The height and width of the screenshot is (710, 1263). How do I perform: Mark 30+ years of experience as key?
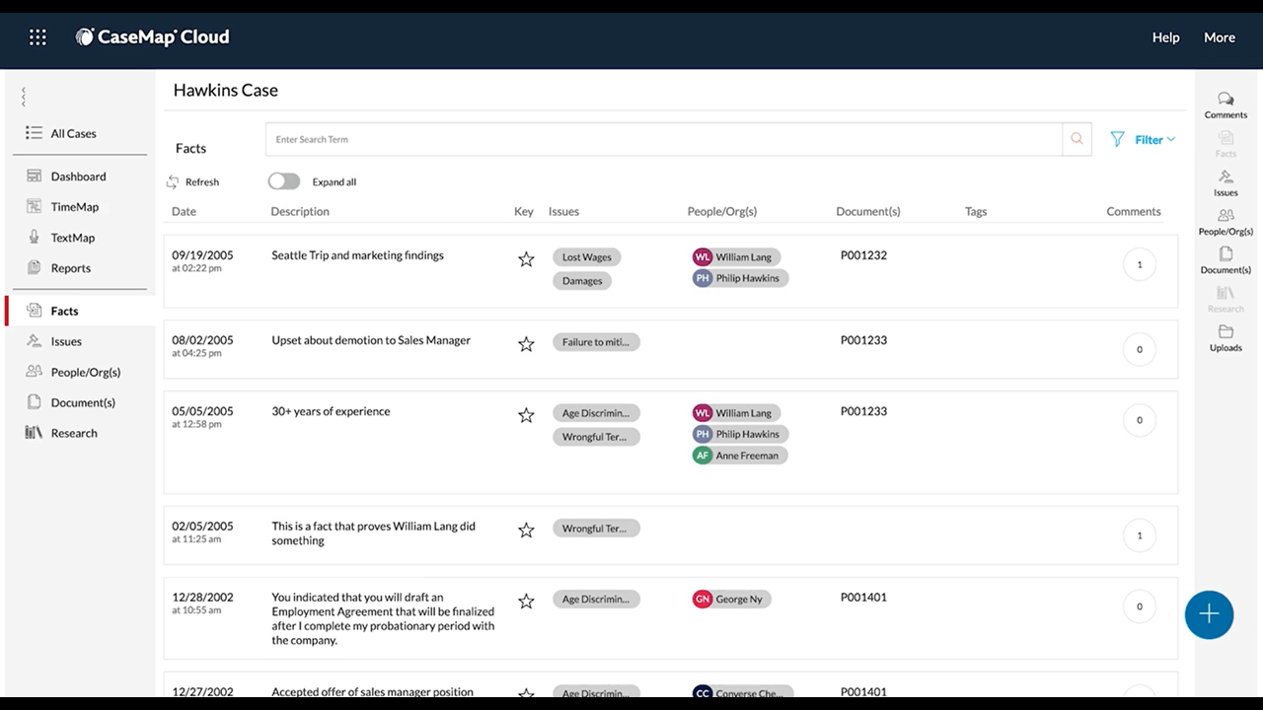coord(526,415)
